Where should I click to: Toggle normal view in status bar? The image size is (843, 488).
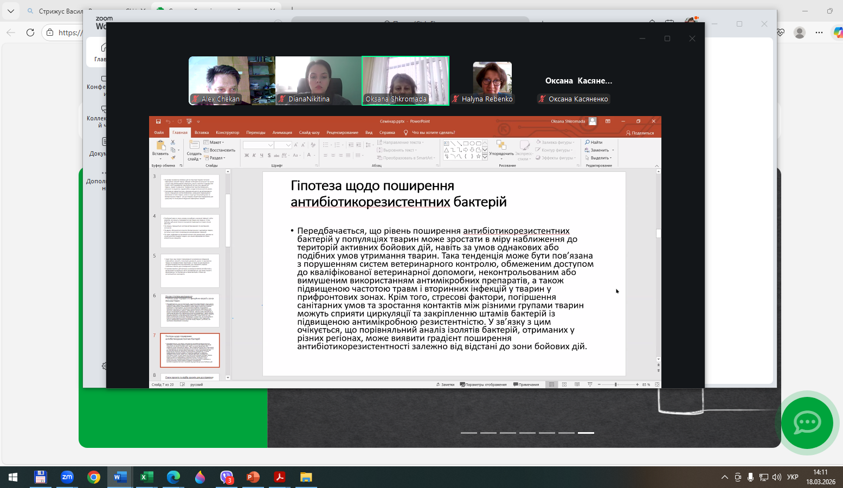click(x=551, y=384)
